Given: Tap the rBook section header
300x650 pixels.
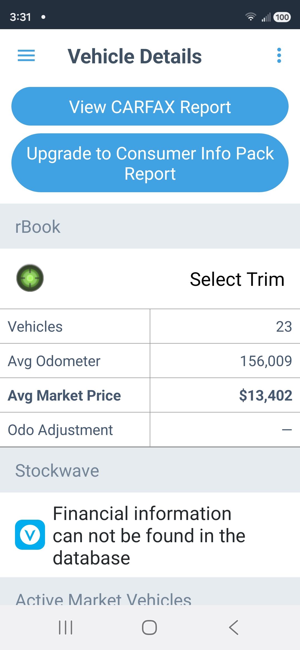Looking at the screenshot, I should [150, 226].
